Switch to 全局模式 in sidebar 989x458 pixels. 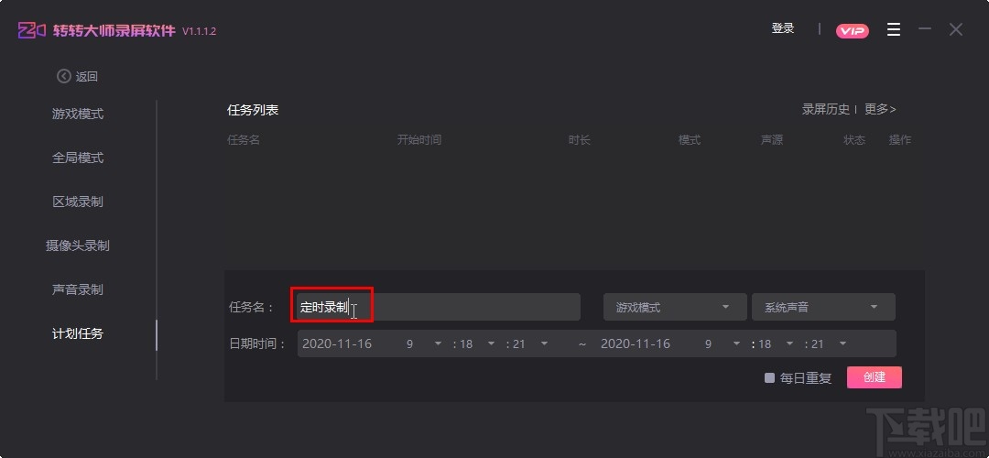click(x=78, y=158)
